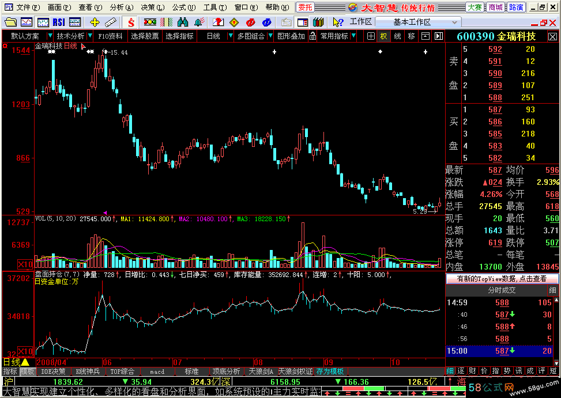
Task: Click the globe logo in title bar
Action: [353, 7]
